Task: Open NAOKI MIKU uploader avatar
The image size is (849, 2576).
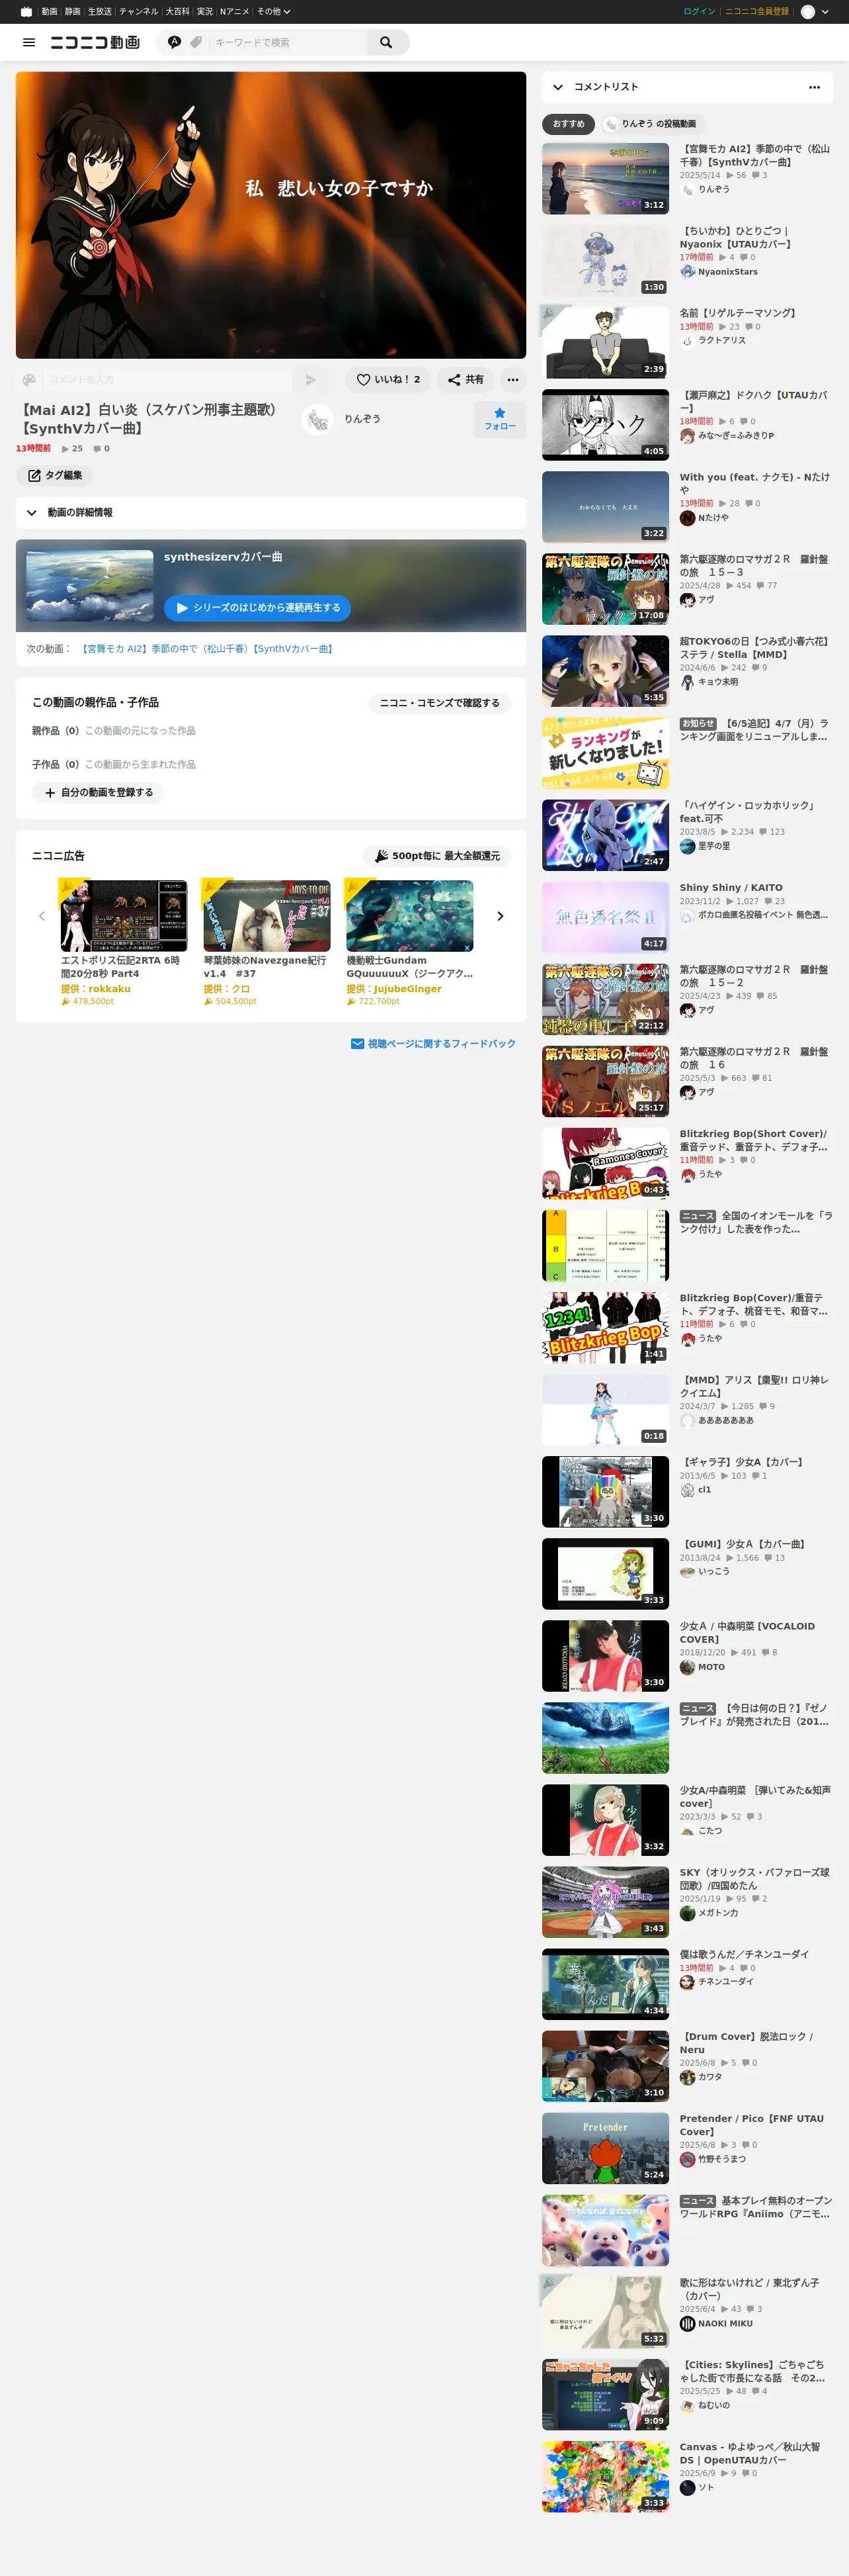Action: click(687, 2324)
